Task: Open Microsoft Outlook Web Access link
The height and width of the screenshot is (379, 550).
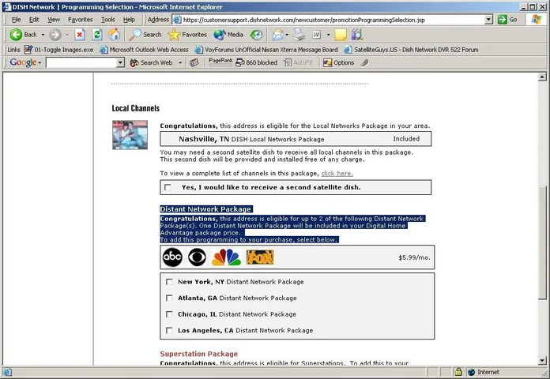Action: [x=144, y=50]
